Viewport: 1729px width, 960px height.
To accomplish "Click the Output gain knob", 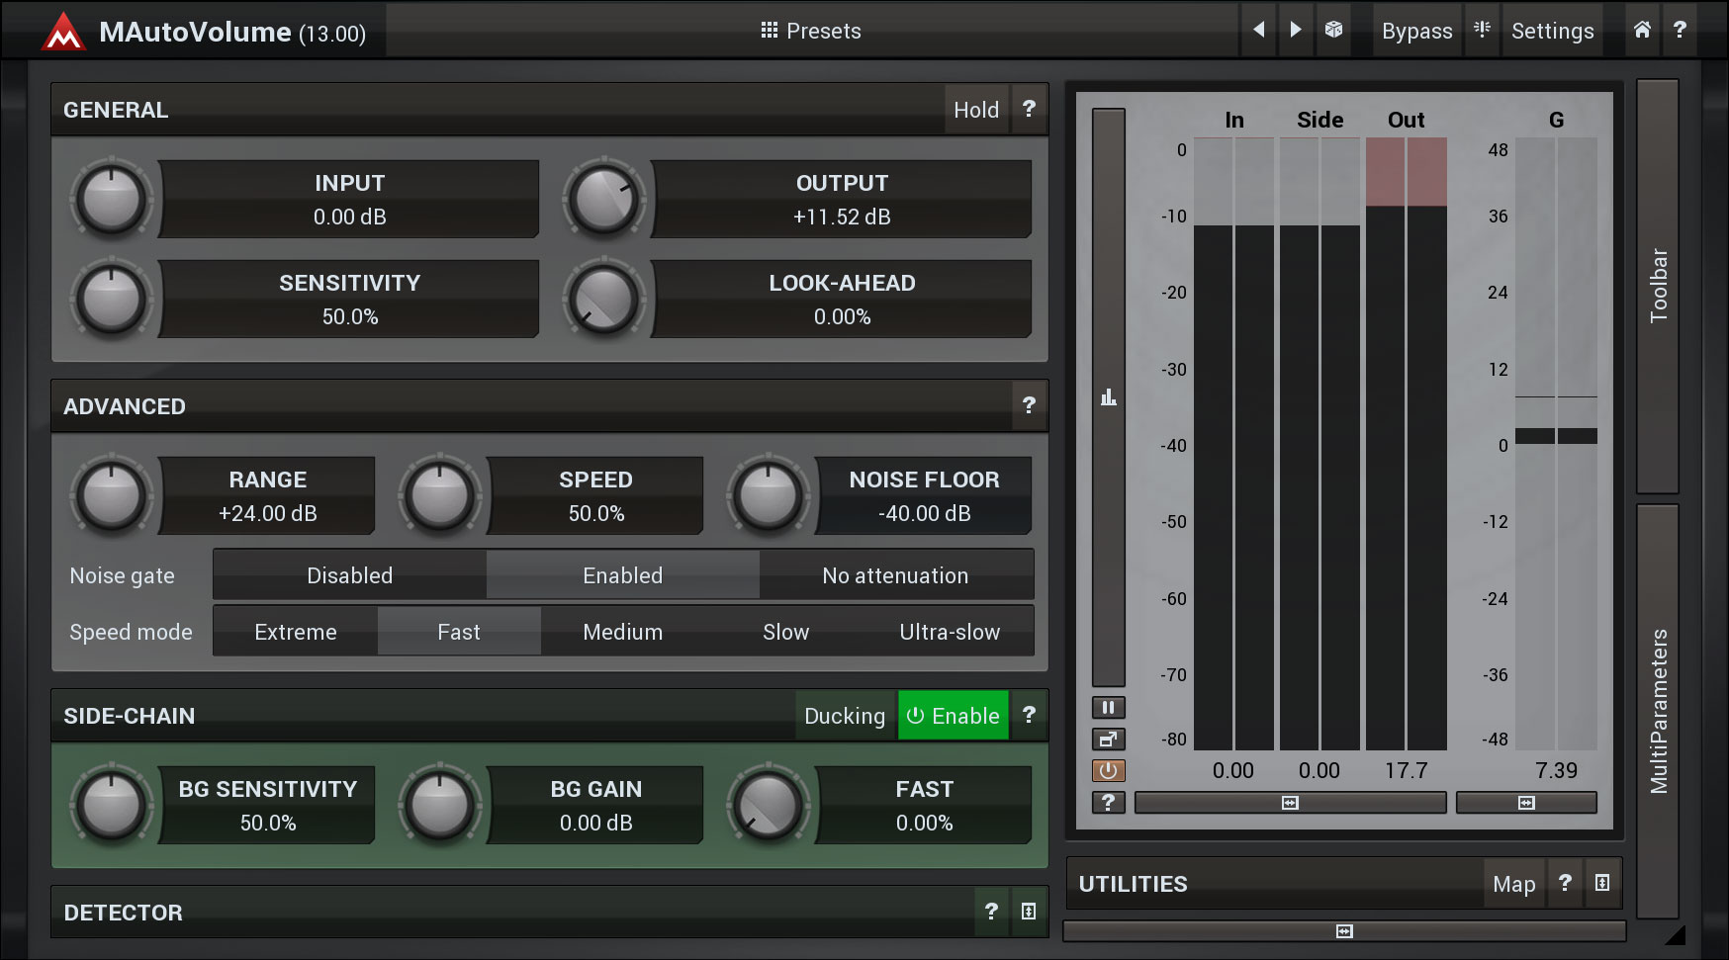I will [x=603, y=200].
